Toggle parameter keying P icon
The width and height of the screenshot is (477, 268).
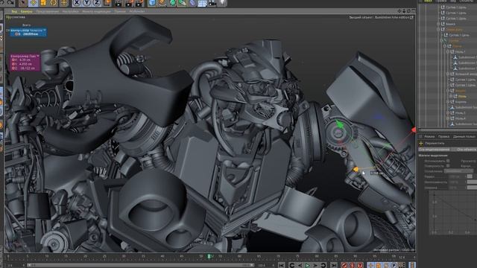click(x=394, y=265)
